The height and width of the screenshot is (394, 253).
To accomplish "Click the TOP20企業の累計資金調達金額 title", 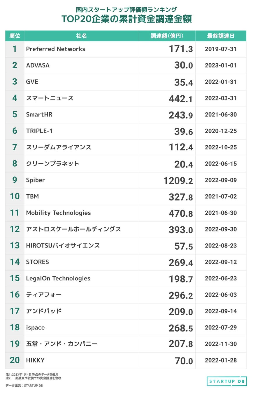I will pyautogui.click(x=126, y=19).
